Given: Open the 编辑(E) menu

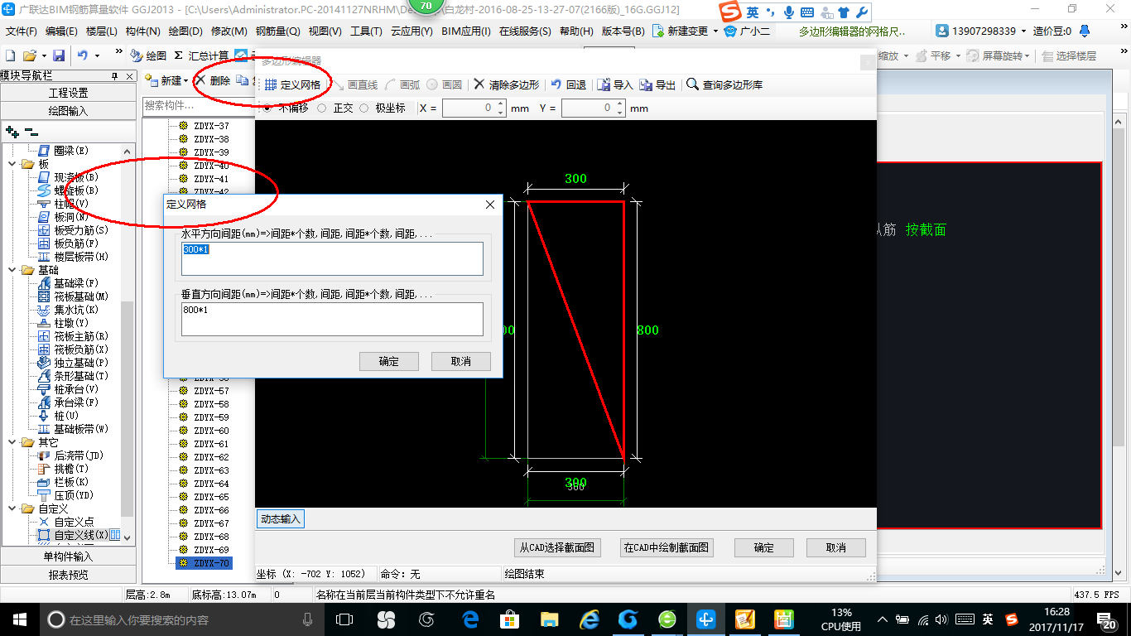Looking at the screenshot, I should [61, 31].
